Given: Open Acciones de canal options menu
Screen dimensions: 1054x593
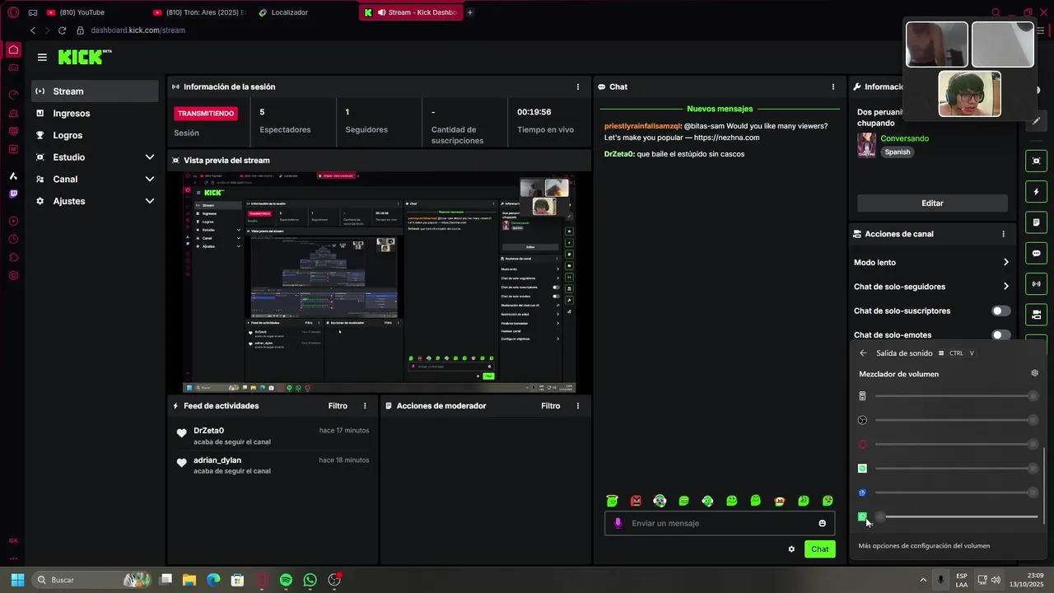Looking at the screenshot, I should pyautogui.click(x=1003, y=234).
